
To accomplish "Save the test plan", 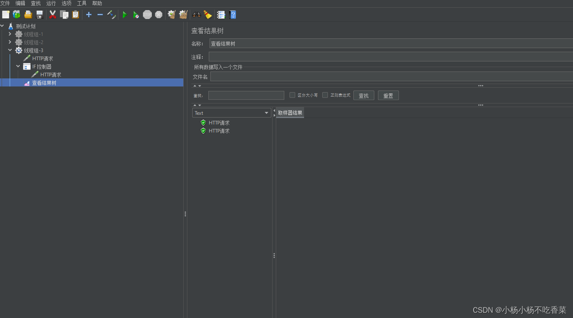I will pos(40,15).
